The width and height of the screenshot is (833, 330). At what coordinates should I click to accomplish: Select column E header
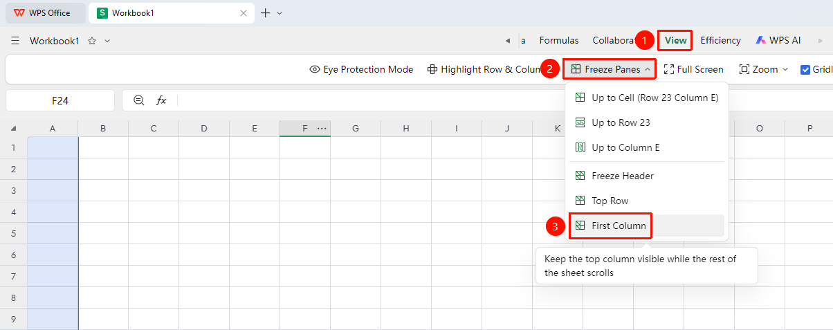255,128
